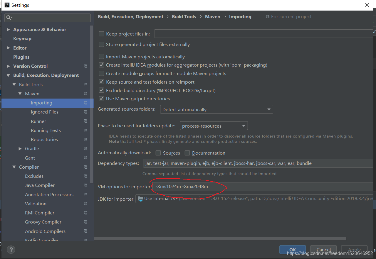Click the project-level icon beside Repositories
The height and width of the screenshot is (259, 376).
tap(85, 140)
